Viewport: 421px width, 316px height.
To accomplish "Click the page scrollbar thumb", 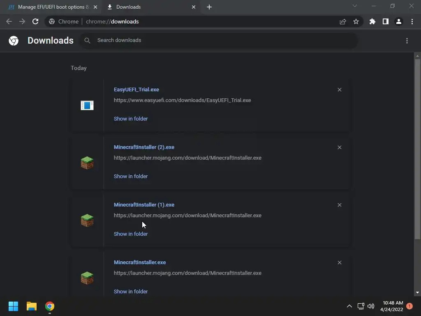I will pyautogui.click(x=417, y=149).
